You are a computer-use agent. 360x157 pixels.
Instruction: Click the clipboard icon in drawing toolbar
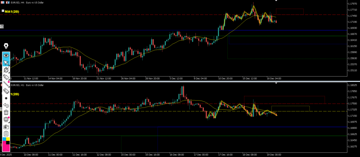(6, 134)
